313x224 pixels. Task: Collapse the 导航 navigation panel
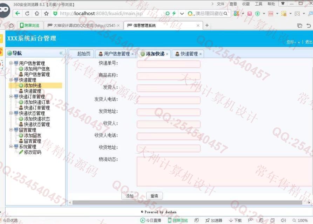click(61, 53)
